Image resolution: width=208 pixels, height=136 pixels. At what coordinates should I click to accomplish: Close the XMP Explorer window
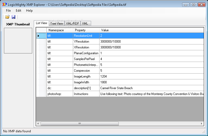pos(201,5)
